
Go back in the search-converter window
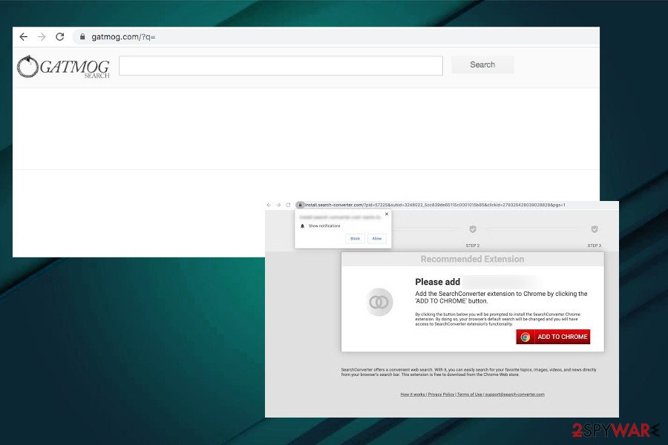pyautogui.click(x=269, y=205)
